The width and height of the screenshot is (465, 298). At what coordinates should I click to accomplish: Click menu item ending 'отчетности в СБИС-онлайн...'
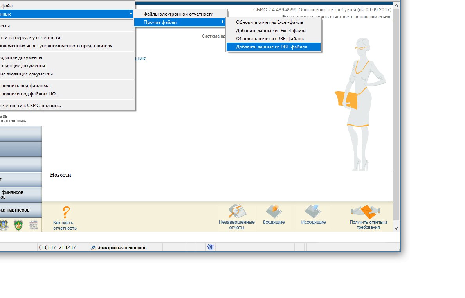point(67,106)
